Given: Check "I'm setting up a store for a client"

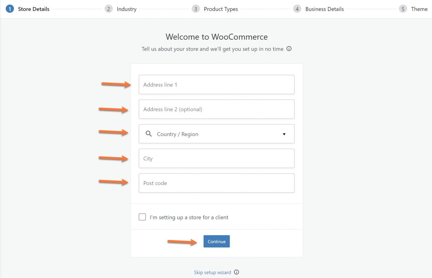Looking at the screenshot, I should pos(142,217).
